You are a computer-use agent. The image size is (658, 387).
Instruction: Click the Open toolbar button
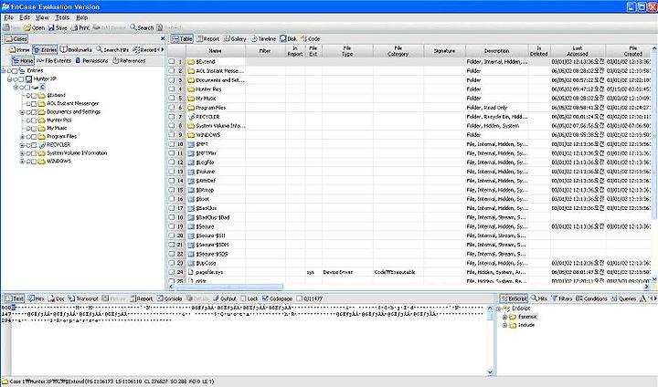34,27
